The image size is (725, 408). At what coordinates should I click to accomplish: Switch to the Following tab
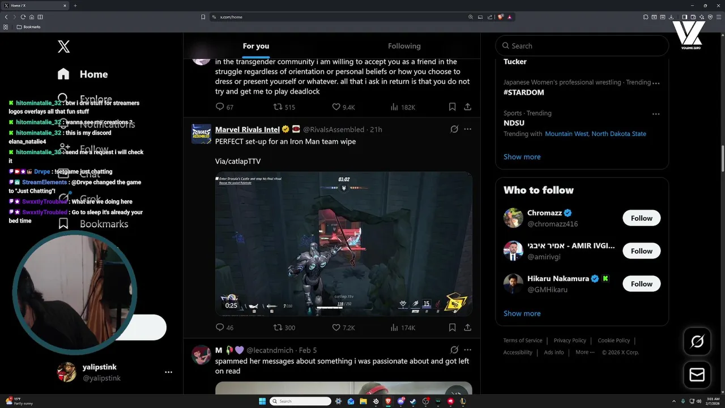404,46
